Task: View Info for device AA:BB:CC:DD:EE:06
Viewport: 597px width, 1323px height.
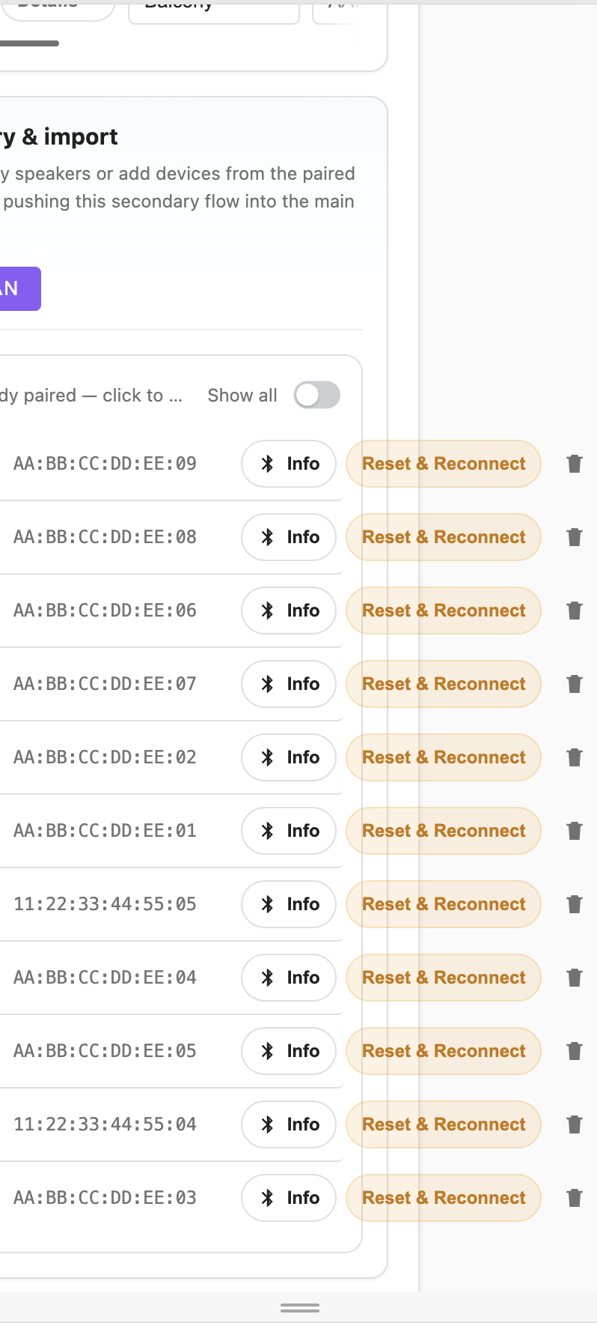Action: 289,611
